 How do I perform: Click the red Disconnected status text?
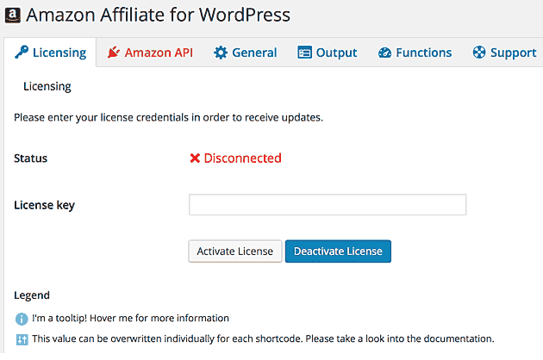click(x=242, y=158)
